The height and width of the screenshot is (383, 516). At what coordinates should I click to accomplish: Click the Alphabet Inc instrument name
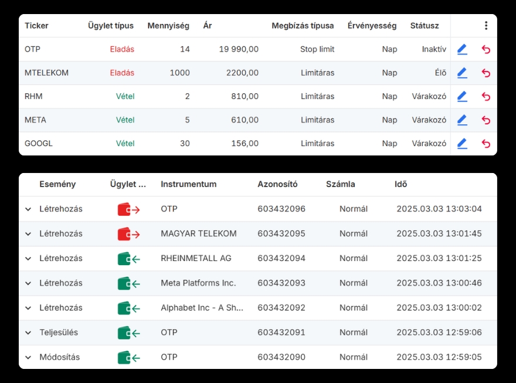[x=202, y=308]
